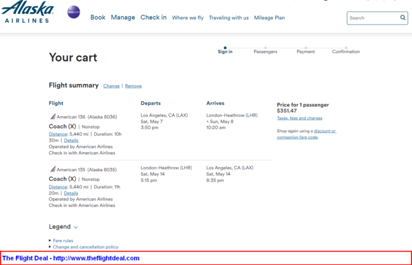
Task: Click the American Airlines logo beside American 135
Action: click(x=53, y=169)
